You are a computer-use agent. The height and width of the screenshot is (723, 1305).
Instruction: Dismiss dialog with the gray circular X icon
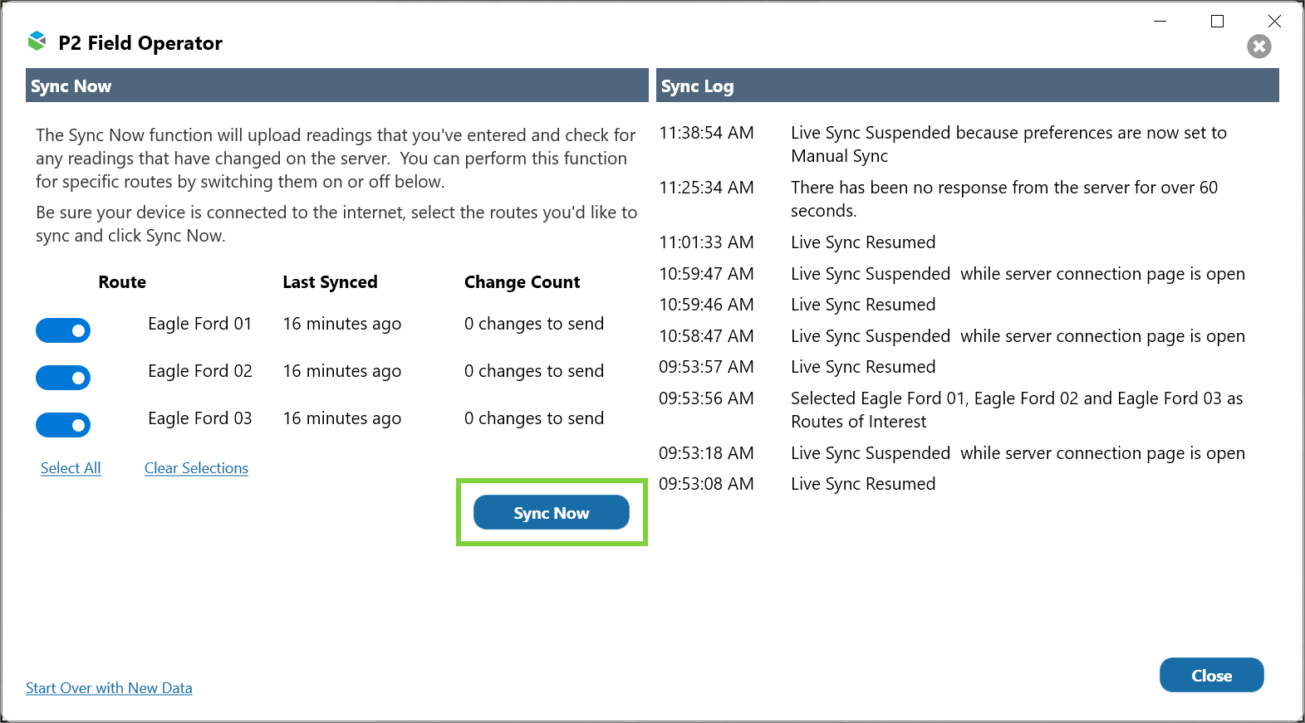coord(1258,46)
